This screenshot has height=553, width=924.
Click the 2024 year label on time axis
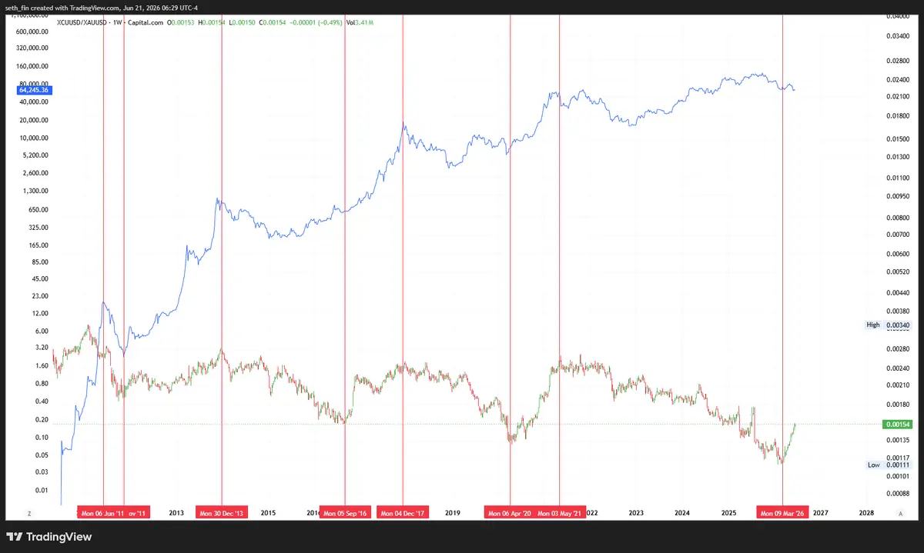(x=682, y=512)
